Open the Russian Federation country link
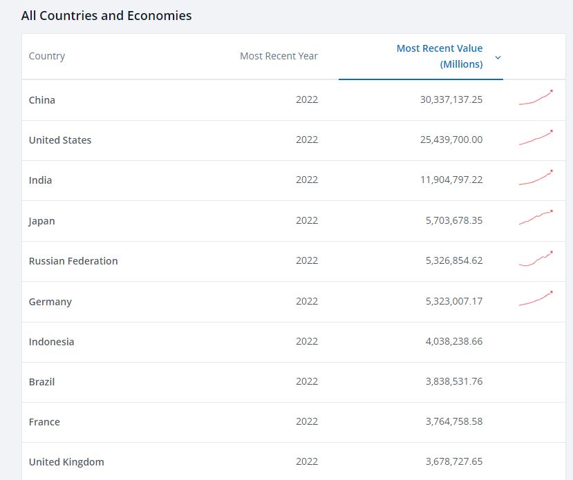The image size is (573, 480). (73, 261)
